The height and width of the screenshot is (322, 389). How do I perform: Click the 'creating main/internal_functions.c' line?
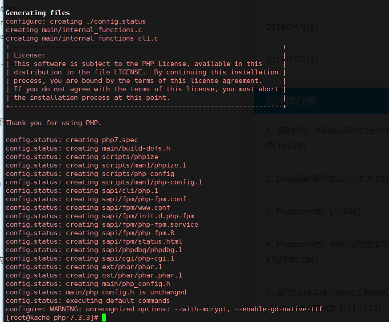74,30
